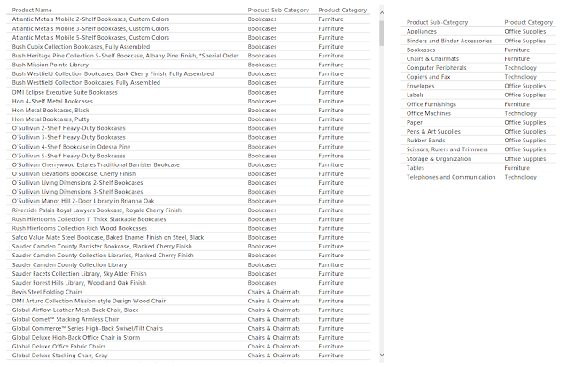Click Office Supplies category beside Appliances

coord(525,32)
